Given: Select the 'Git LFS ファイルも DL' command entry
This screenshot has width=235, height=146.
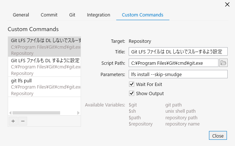Looking at the screenshot, I should (44, 67).
